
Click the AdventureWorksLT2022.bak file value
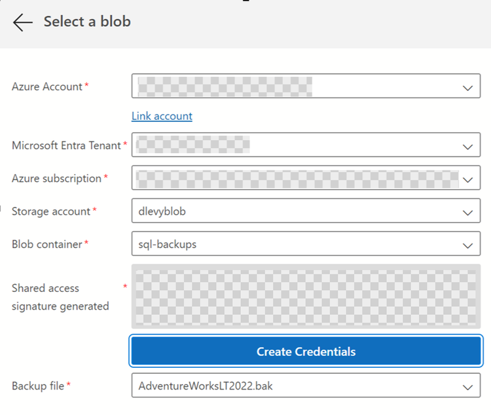205,386
